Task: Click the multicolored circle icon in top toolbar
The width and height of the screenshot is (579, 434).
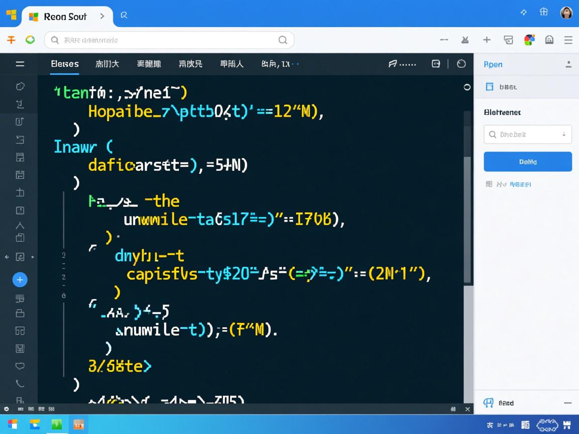Action: pos(529,40)
